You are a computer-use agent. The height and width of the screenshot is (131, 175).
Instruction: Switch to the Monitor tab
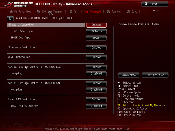tap(114, 11)
